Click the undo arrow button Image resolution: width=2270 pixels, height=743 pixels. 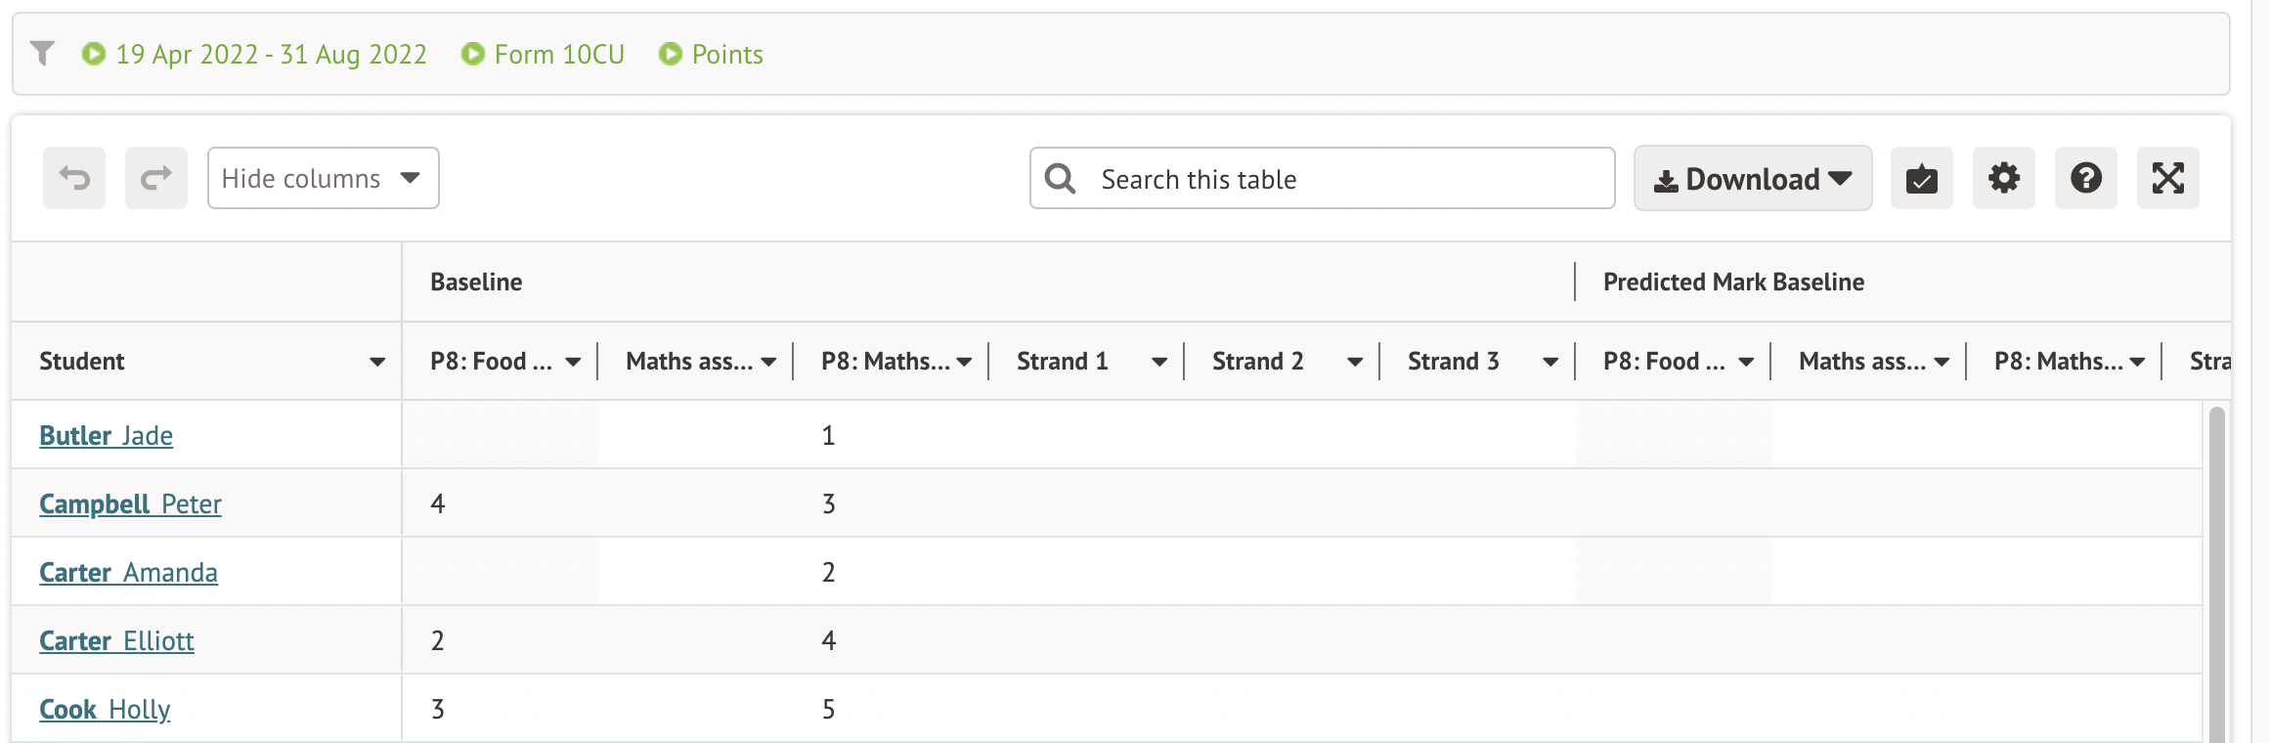click(x=74, y=178)
